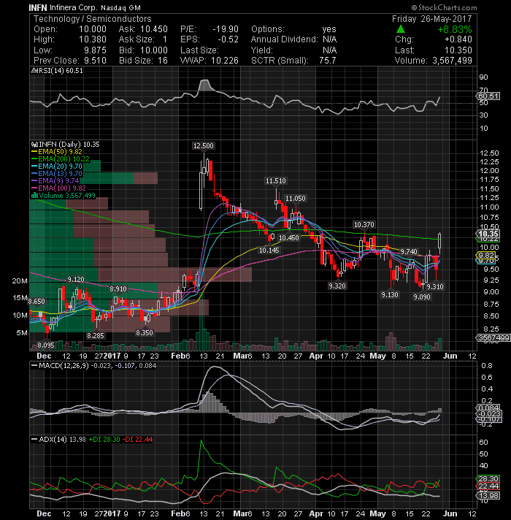Image resolution: width=511 pixels, height=520 pixels.
Task: Click the RSI line icon before RSI(14)
Action: click(x=34, y=71)
